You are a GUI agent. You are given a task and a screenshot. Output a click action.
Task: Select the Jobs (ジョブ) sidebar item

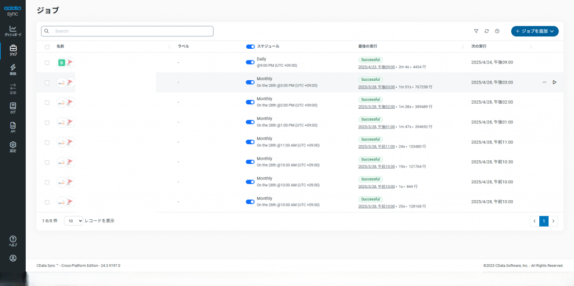click(x=13, y=50)
